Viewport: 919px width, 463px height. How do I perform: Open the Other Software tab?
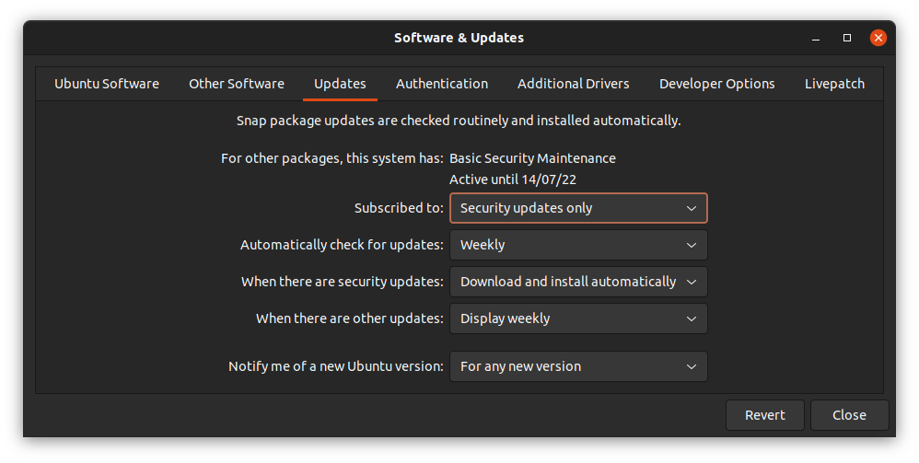pyautogui.click(x=237, y=84)
